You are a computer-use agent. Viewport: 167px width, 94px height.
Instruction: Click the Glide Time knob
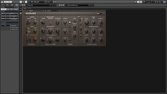(35, 31)
